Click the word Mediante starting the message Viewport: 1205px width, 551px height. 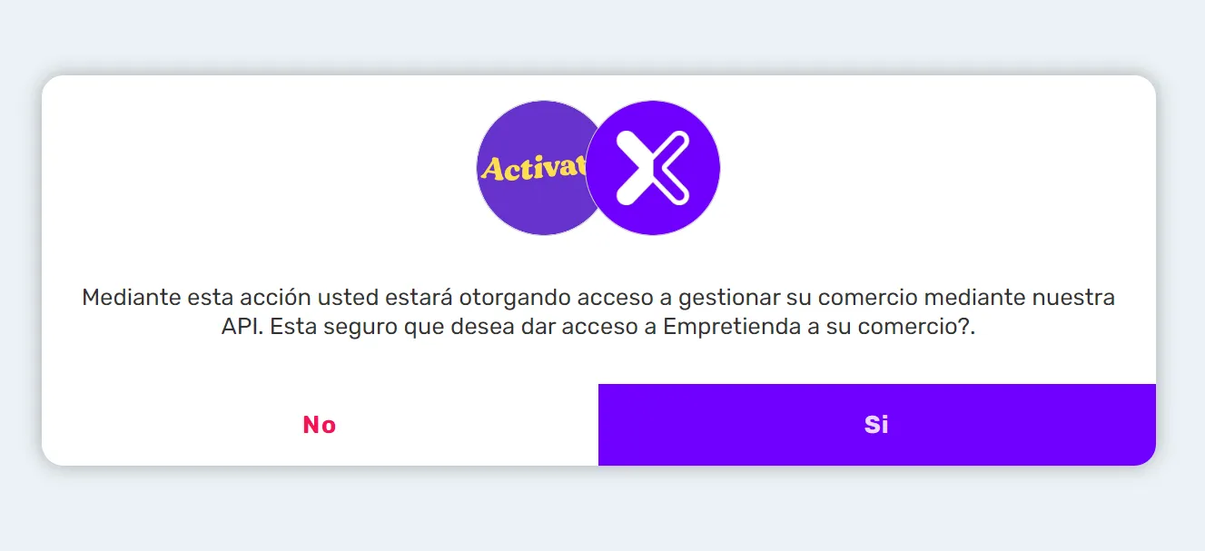pyautogui.click(x=131, y=297)
